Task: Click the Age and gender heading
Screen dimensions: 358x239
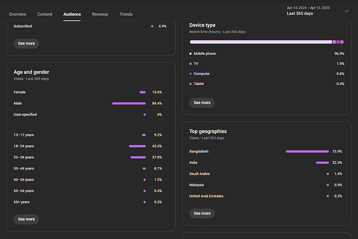Action: pos(32,72)
